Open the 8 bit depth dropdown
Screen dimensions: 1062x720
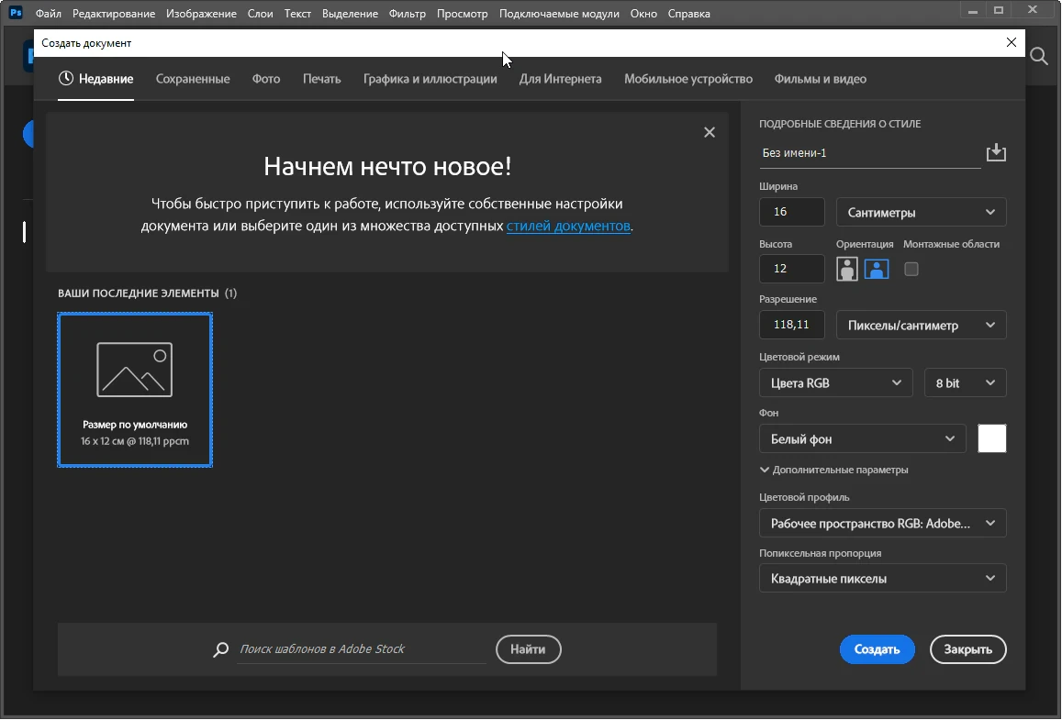tap(965, 383)
